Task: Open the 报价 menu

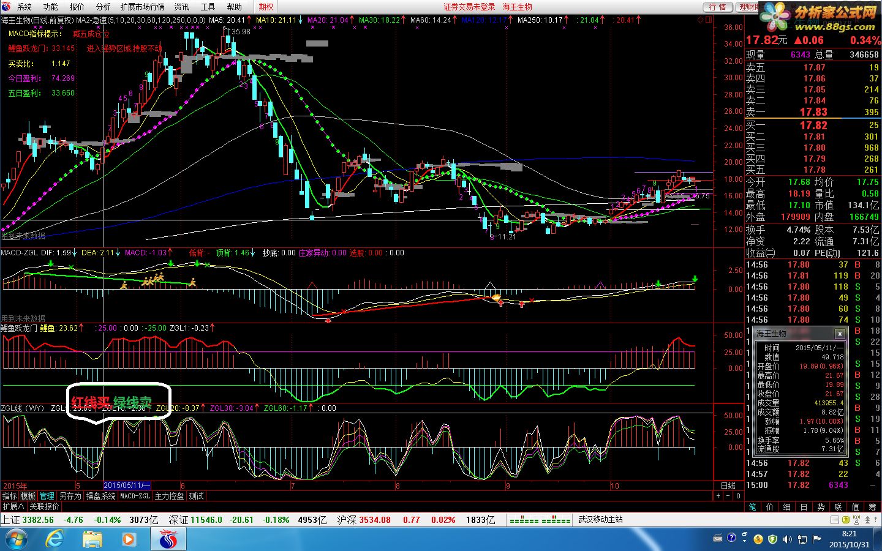Action: [77, 7]
